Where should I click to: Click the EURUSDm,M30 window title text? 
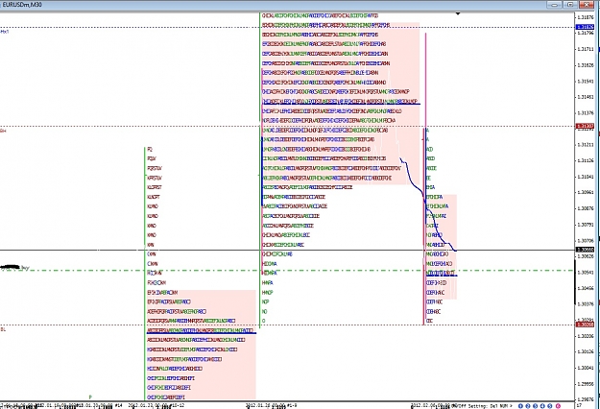pos(23,5)
